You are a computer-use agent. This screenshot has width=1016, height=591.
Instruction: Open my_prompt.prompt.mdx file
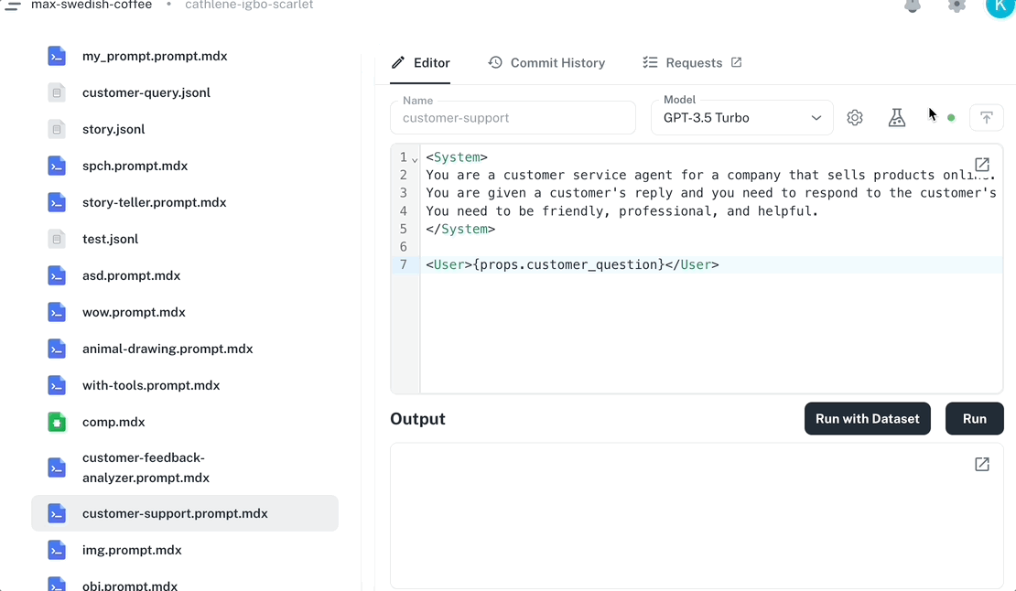pyautogui.click(x=155, y=57)
